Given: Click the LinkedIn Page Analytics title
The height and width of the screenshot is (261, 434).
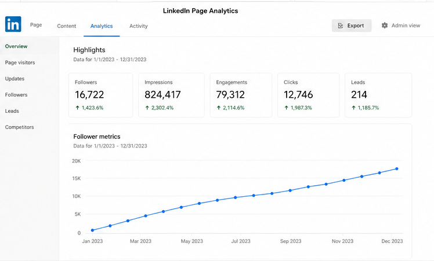Looking at the screenshot, I should point(200,11).
